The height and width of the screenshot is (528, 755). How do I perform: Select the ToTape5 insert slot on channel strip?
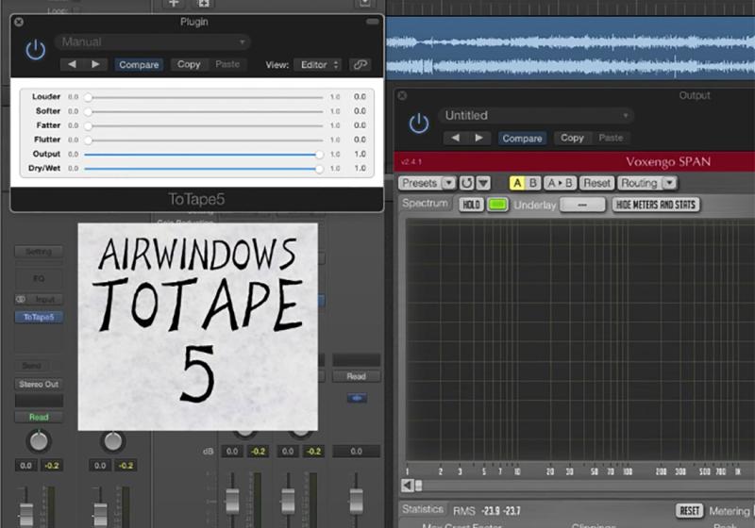(x=39, y=318)
